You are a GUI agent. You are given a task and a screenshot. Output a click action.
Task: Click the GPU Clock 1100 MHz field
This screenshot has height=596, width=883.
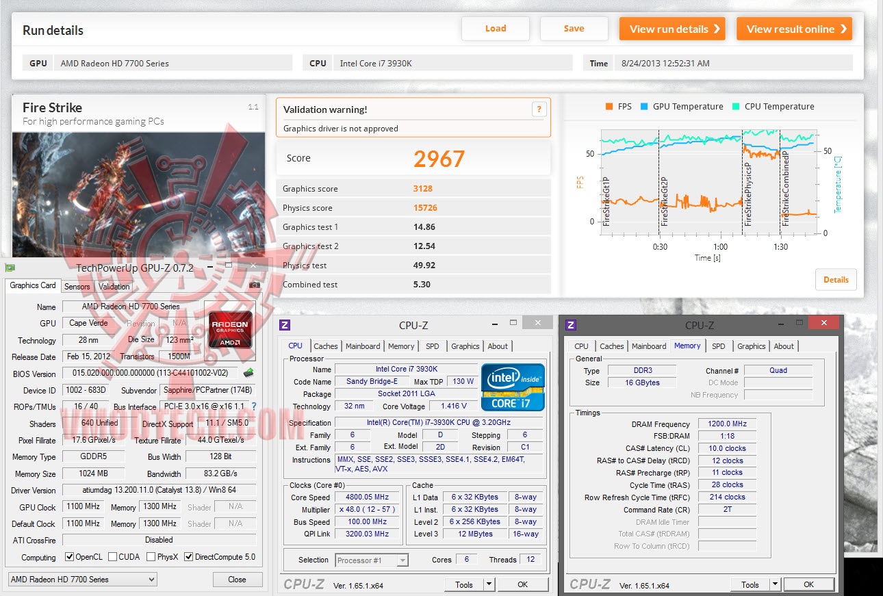coord(84,507)
